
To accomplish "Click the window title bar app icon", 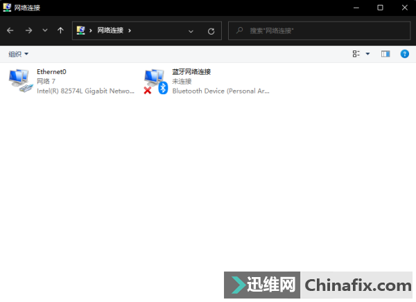I will pos(7,8).
